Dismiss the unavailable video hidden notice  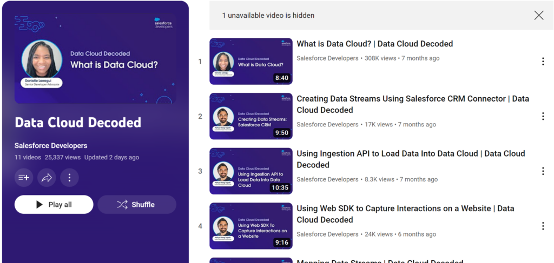pyautogui.click(x=539, y=15)
